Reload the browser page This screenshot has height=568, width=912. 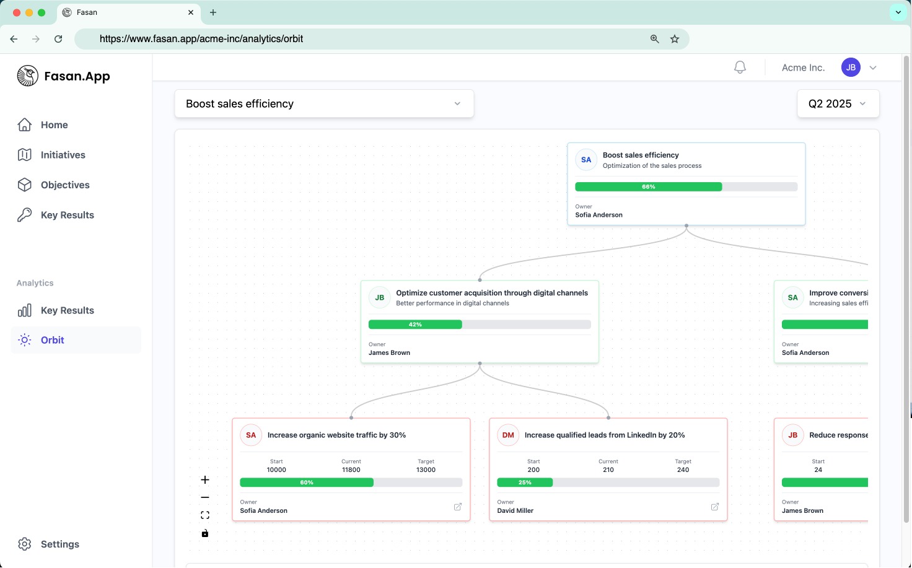(58, 39)
